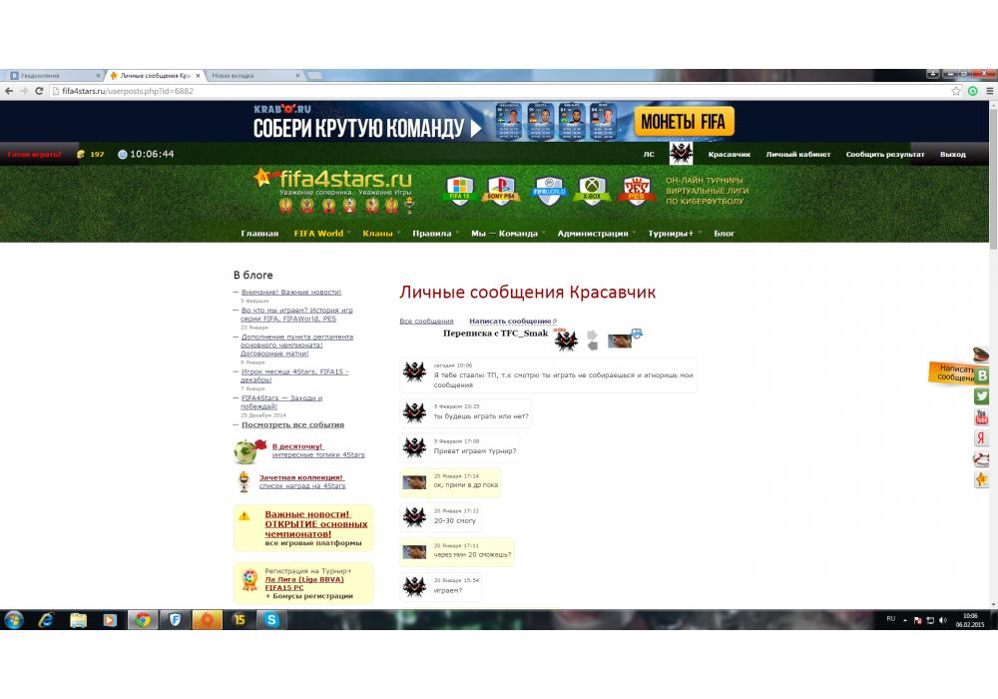
Task: Click the Написать сообщение link
Action: [510, 322]
